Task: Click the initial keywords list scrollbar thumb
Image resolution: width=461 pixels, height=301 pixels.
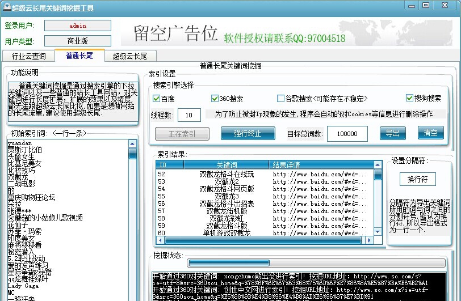Action: [132, 154]
